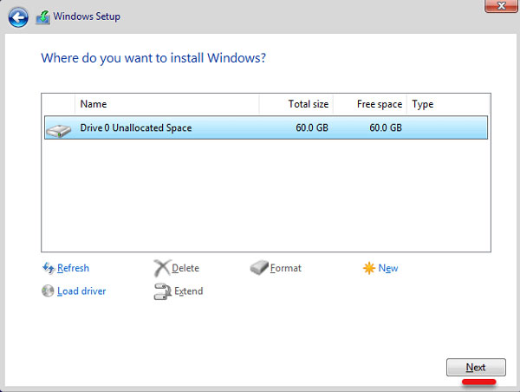
Task: Go back using the blue arrow button
Action: pyautogui.click(x=18, y=17)
